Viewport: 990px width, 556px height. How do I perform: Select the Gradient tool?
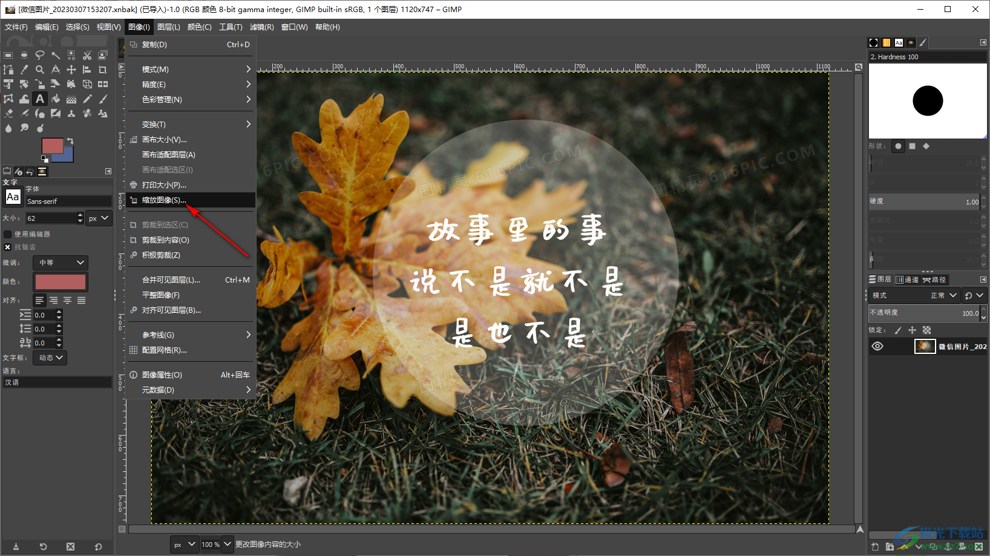click(71, 99)
